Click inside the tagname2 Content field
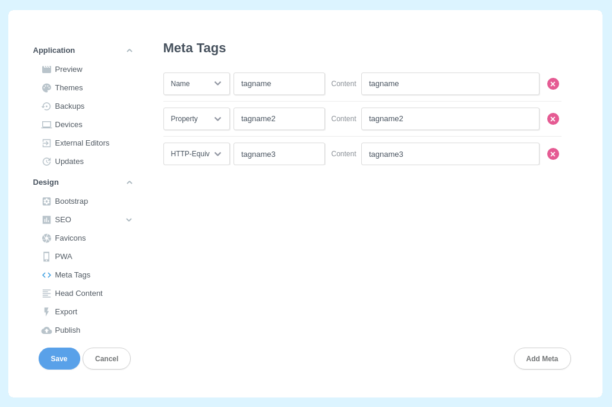Image resolution: width=612 pixels, height=407 pixels. point(450,119)
